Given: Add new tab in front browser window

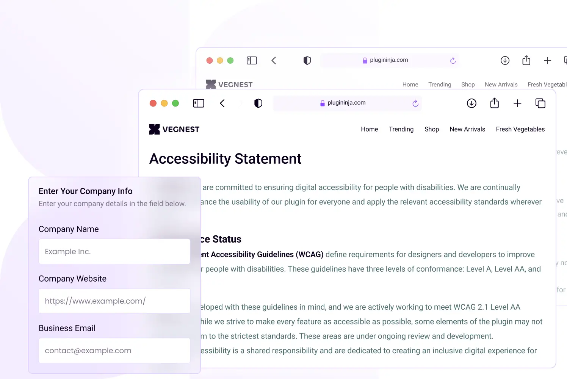Looking at the screenshot, I should (517, 103).
